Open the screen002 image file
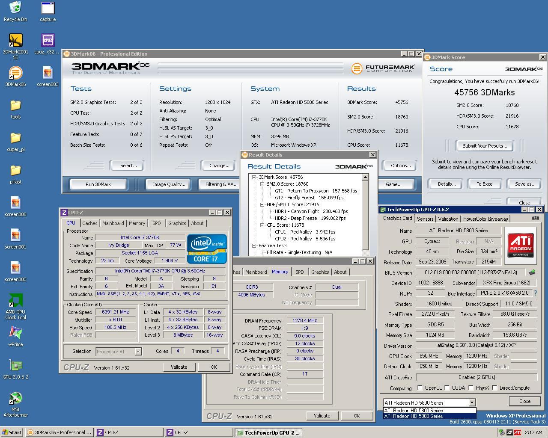The width and height of the screenshot is (548, 438). [x=15, y=272]
